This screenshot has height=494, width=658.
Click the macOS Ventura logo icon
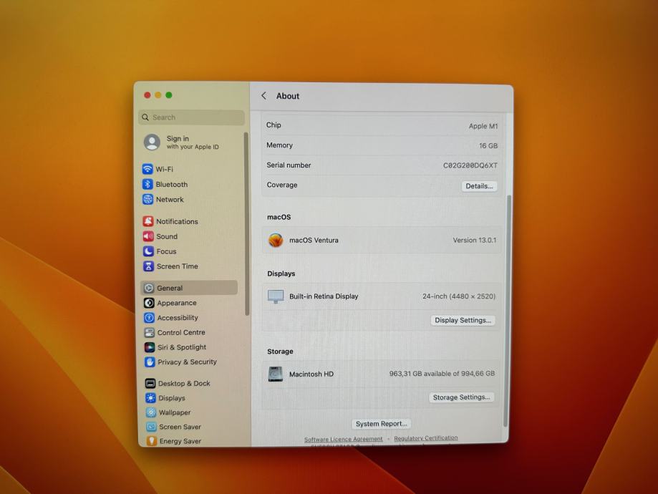(276, 240)
